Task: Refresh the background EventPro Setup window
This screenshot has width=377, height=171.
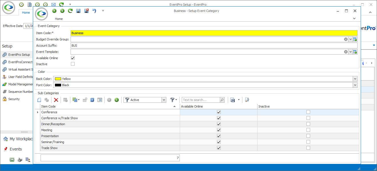Action: pos(61,5)
